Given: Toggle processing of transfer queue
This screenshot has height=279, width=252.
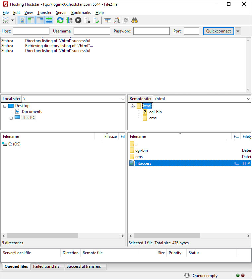Looking at the screenshot, I should (69, 20).
